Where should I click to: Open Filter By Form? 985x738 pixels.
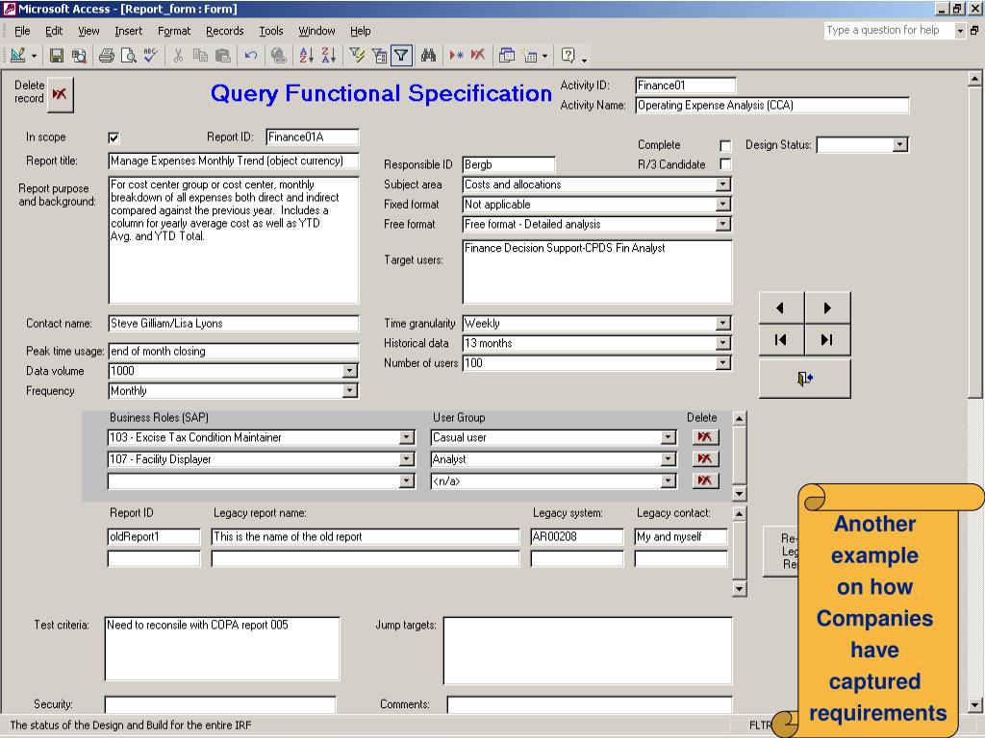[379, 56]
